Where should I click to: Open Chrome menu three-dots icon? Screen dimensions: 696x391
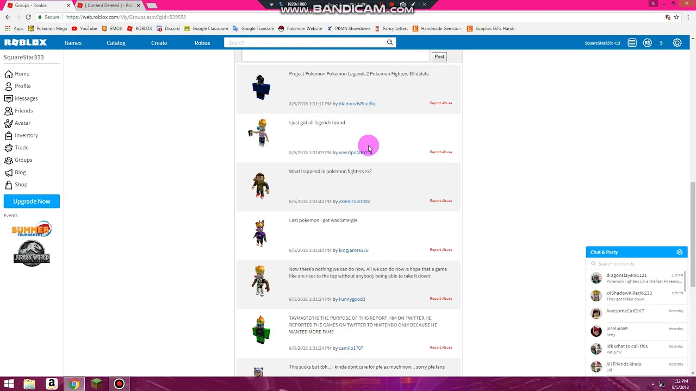coord(688,17)
